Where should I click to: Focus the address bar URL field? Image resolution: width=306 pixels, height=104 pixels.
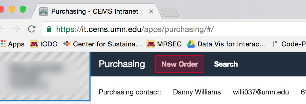174,29
